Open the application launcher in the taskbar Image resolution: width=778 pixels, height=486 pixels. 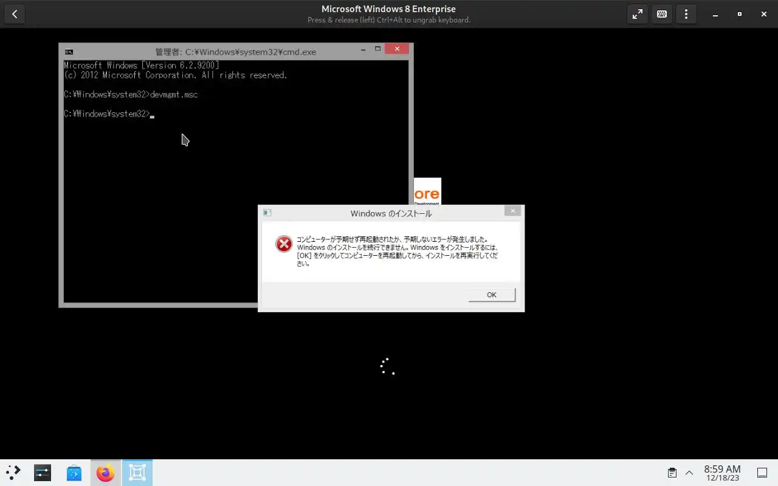pyautogui.click(x=13, y=473)
